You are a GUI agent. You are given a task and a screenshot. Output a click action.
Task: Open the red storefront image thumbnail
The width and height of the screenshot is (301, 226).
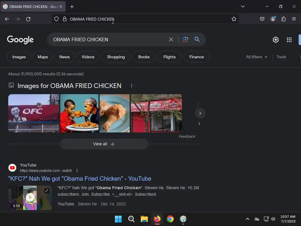(x=156, y=113)
